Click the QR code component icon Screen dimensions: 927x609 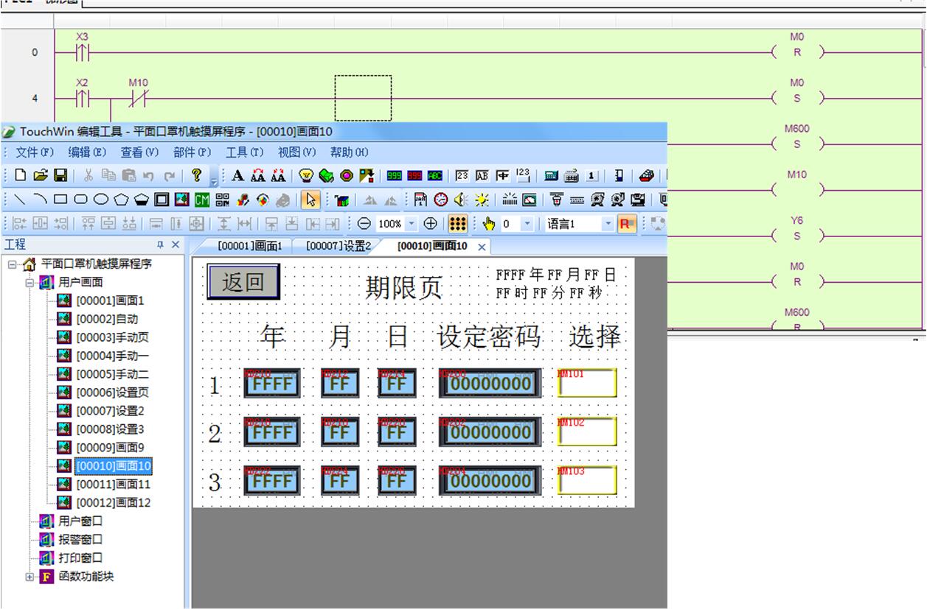(222, 200)
